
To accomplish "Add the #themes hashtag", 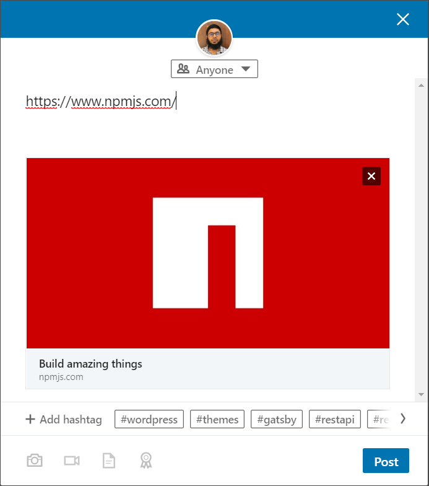I will [217, 419].
